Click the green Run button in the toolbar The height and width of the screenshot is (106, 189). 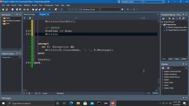click(x=50, y=9)
